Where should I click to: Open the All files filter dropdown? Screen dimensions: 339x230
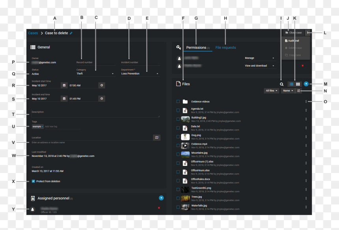[x=271, y=91]
